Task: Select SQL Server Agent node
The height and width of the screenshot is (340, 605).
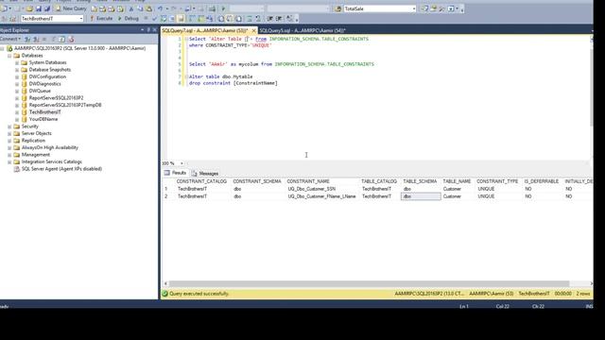Action: click(x=61, y=169)
